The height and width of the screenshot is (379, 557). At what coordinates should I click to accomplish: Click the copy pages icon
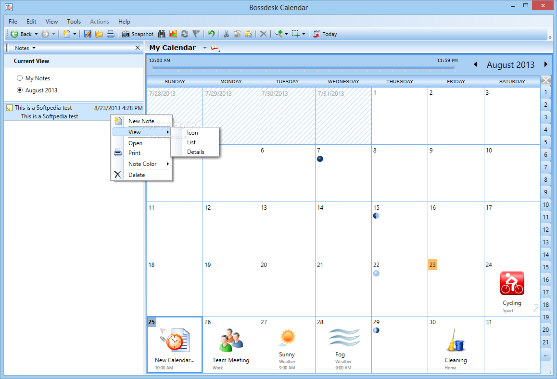(x=237, y=34)
